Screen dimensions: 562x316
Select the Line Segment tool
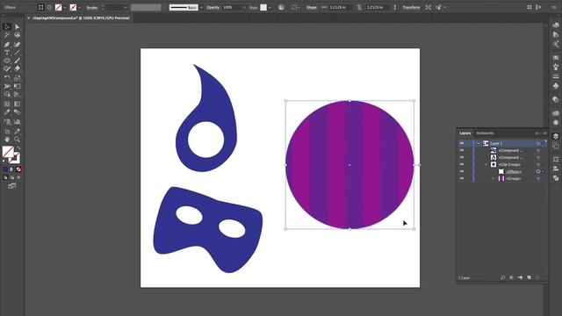point(17,53)
